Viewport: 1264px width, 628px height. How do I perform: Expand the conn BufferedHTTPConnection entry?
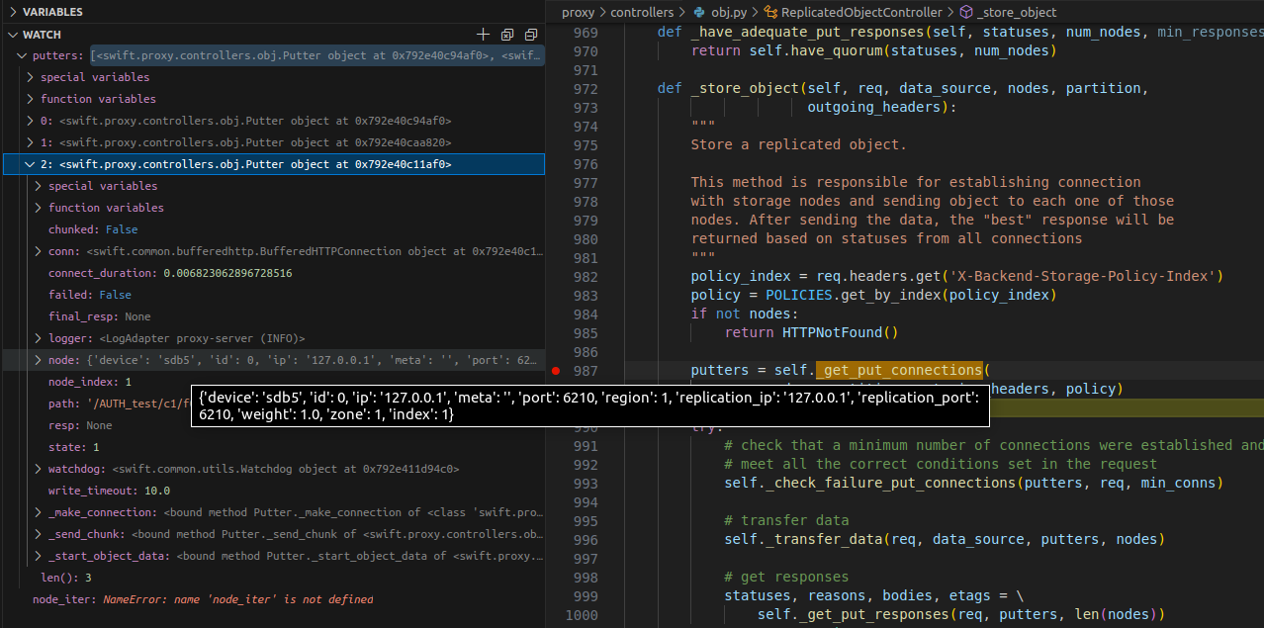(38, 251)
